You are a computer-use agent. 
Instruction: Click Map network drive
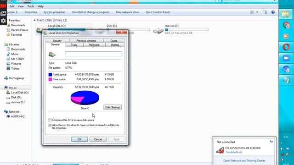click(x=127, y=12)
